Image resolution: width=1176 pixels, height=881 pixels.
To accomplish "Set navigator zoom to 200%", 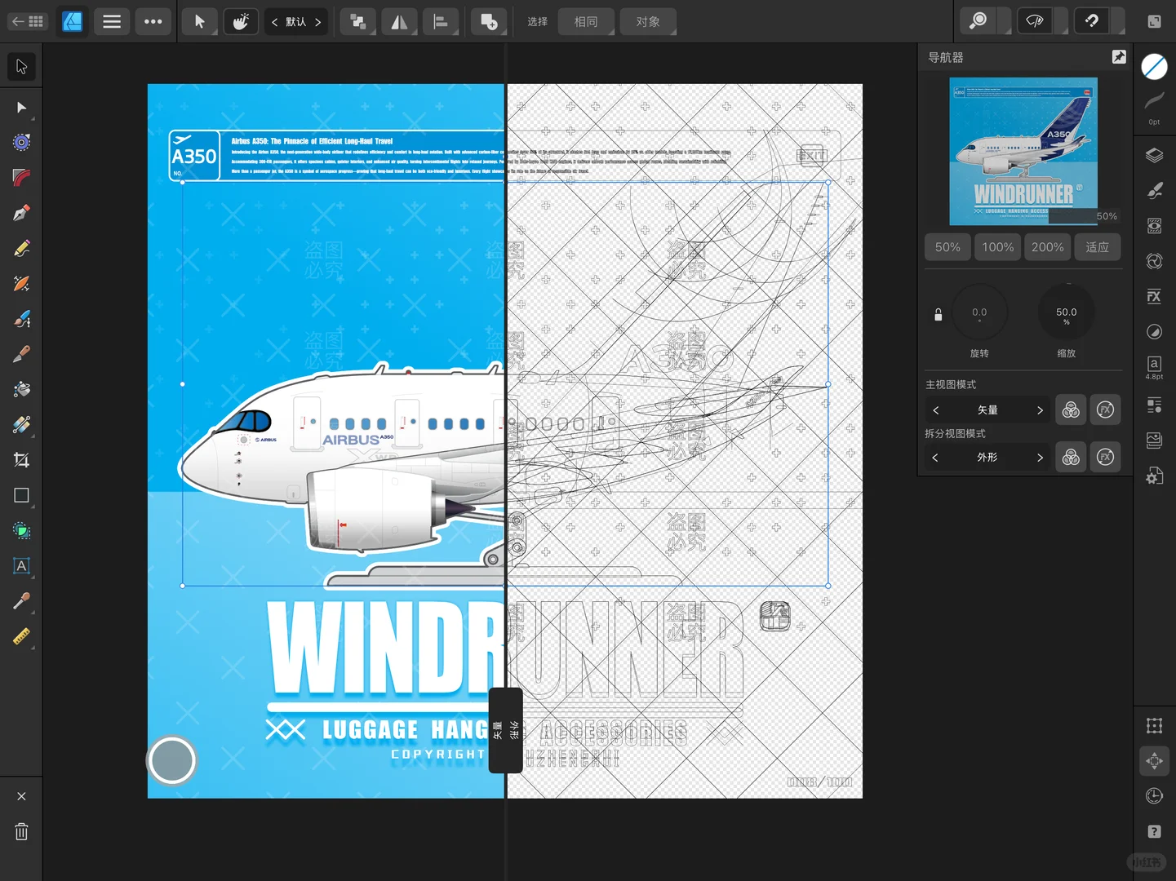I will coord(1047,247).
